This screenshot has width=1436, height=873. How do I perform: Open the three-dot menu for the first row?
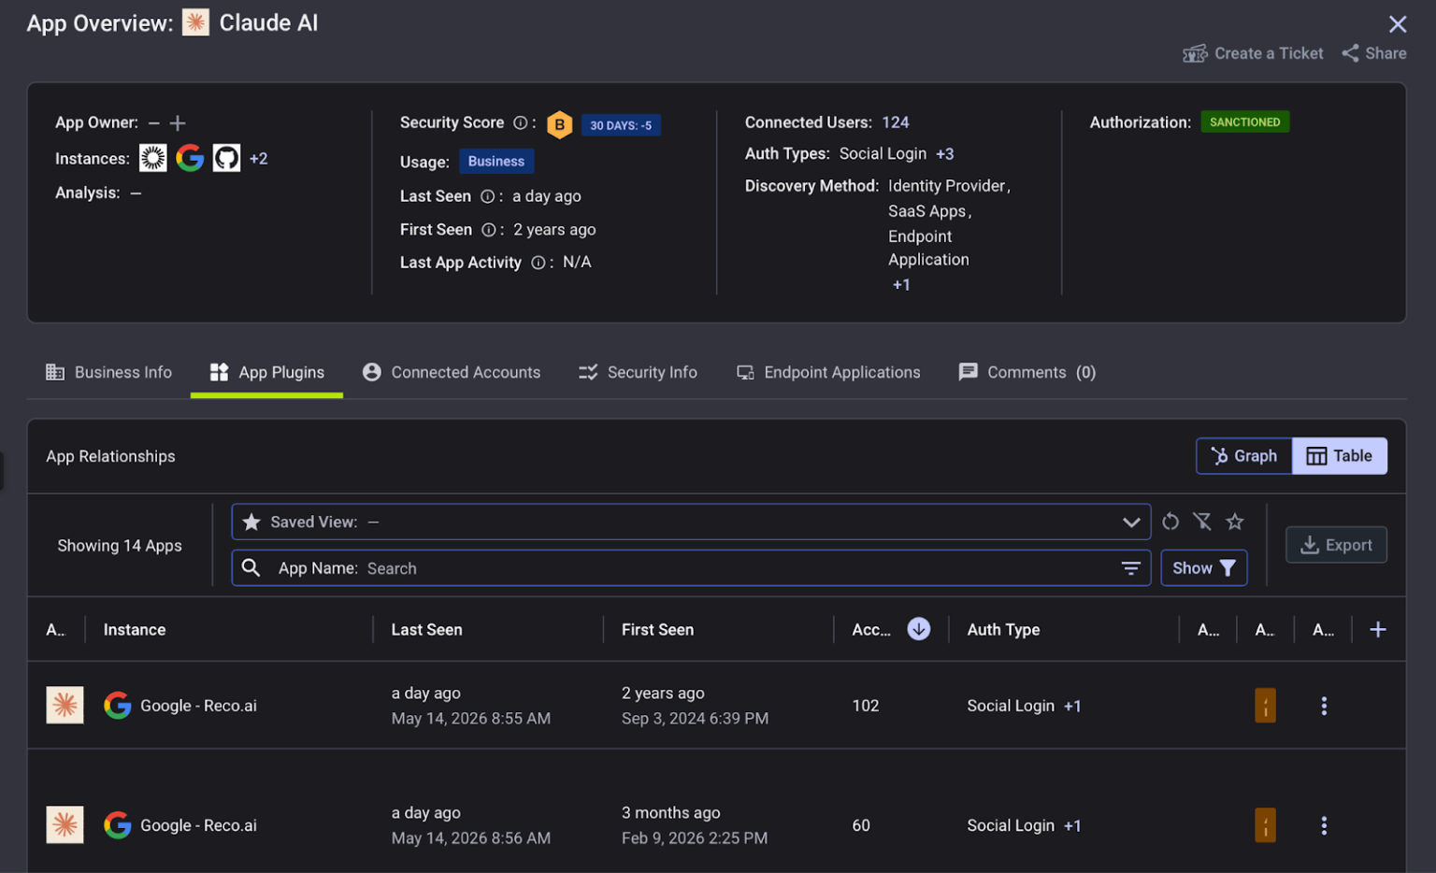1324,706
